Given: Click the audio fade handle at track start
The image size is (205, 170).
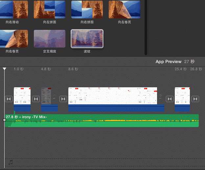Looking at the screenshot, I should click(5, 120).
